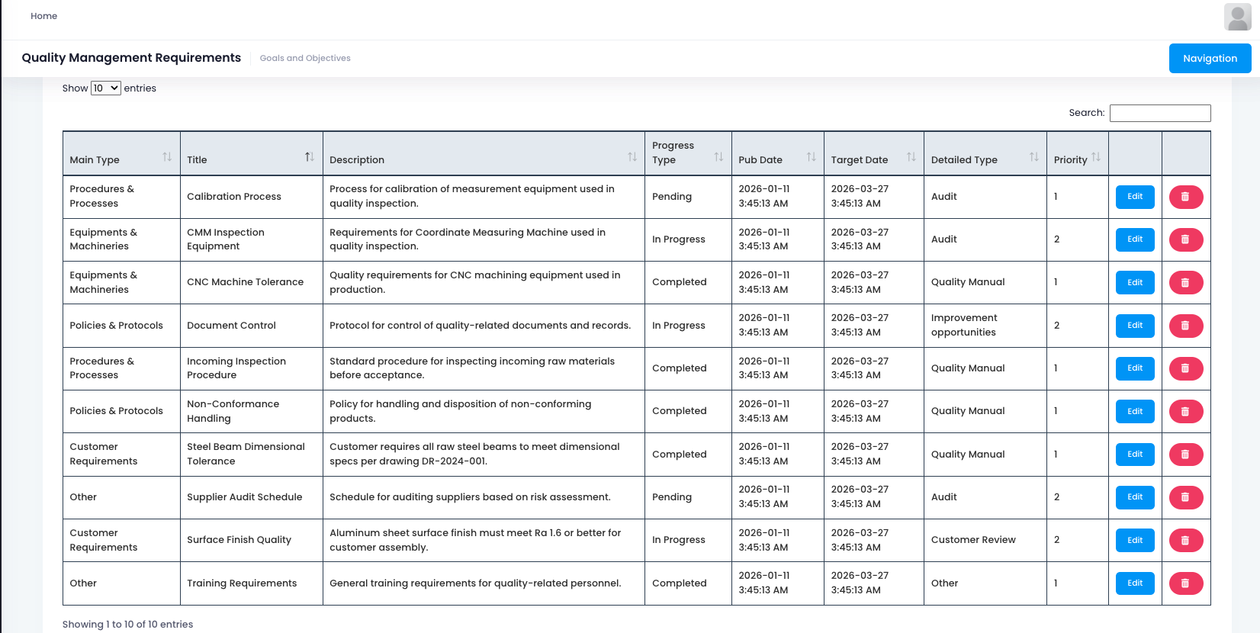Open the show entries dropdown
This screenshot has height=633, width=1260.
click(x=105, y=88)
